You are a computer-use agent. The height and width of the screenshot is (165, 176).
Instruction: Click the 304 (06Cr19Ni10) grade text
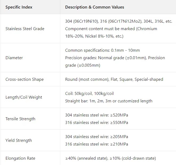click(x=82, y=21)
